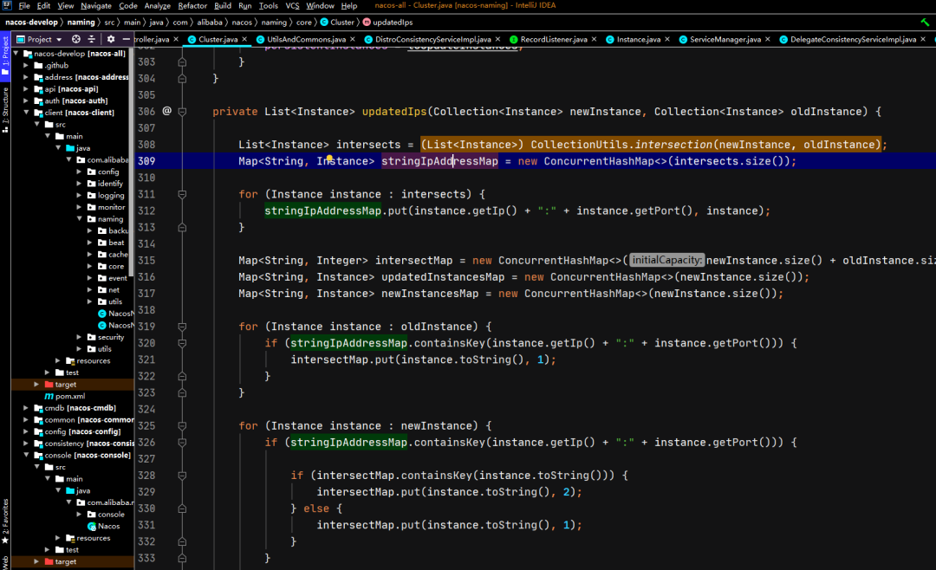Toggle fold marker on line 311
936x570 pixels.
pos(182,195)
